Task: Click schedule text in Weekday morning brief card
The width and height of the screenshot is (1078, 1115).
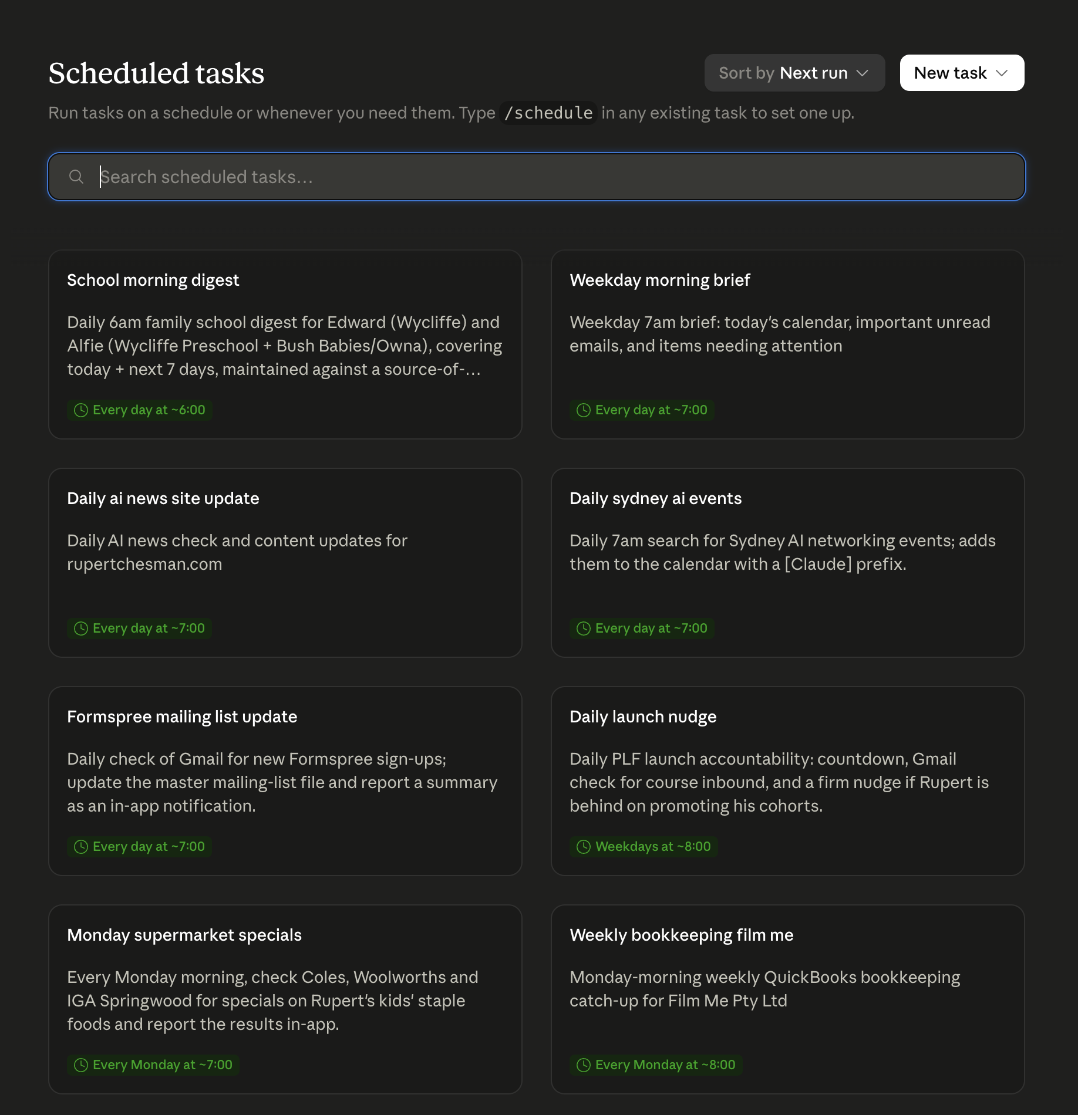Action: [651, 410]
